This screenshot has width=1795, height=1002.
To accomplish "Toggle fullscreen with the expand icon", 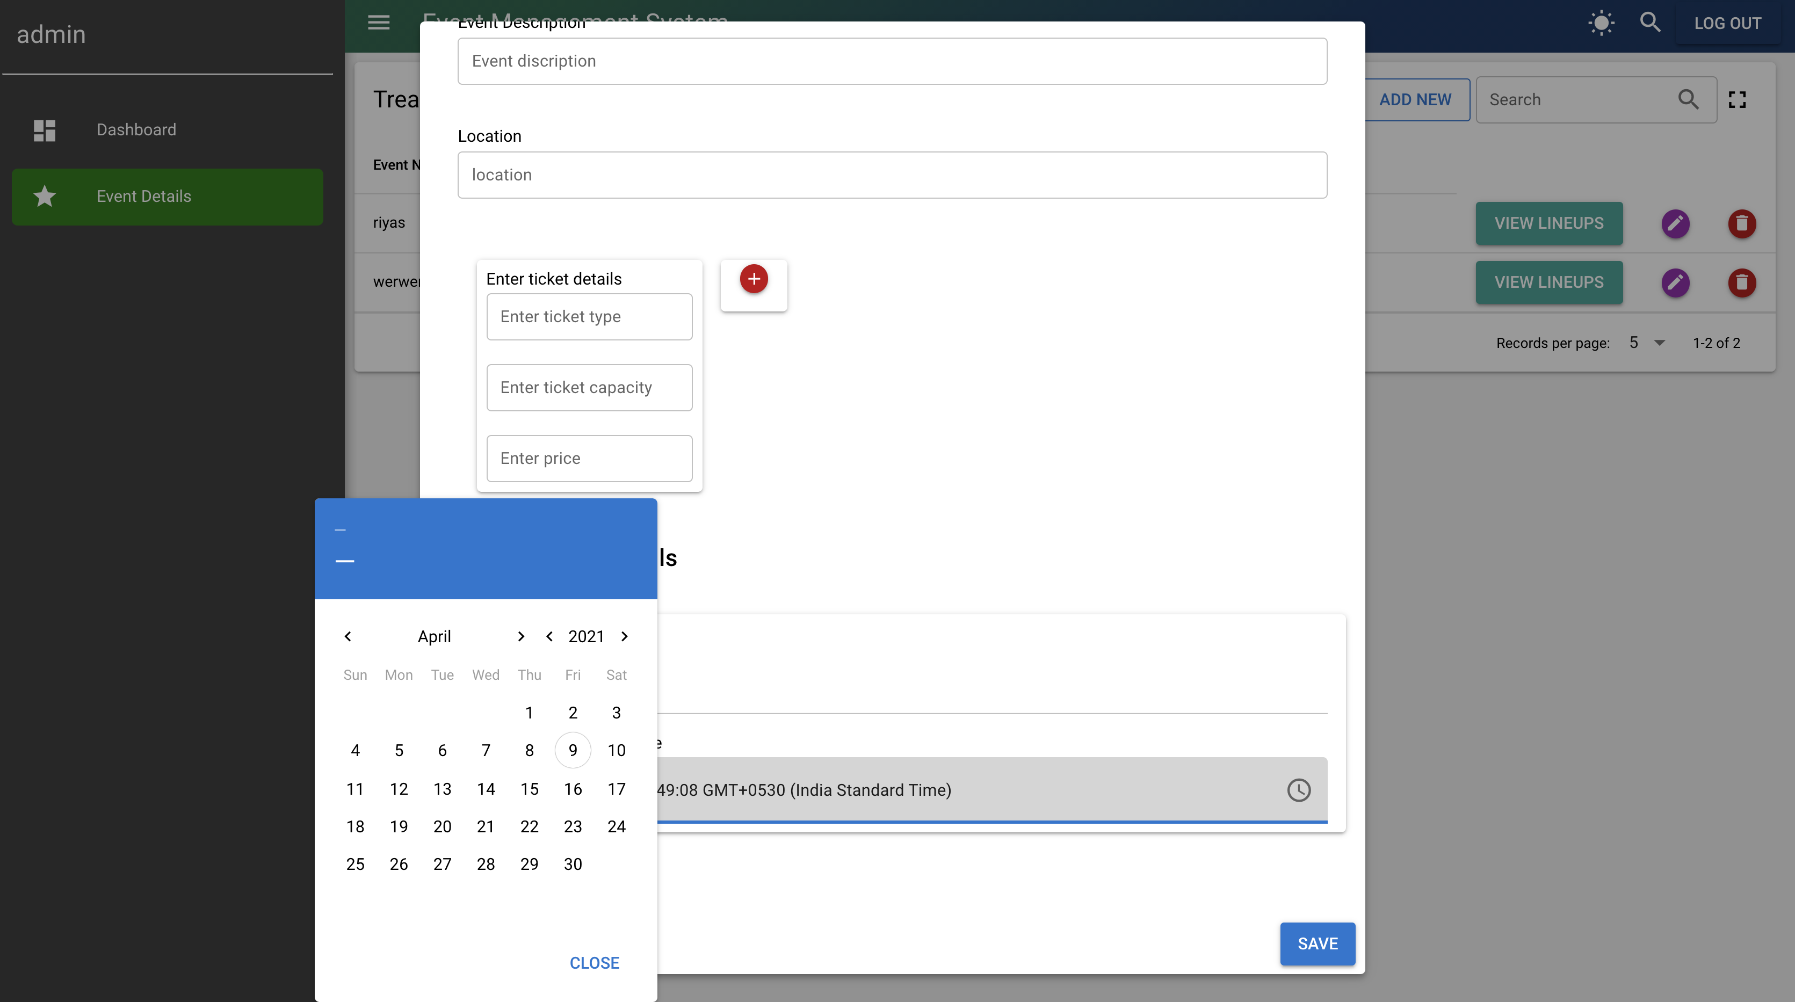I will click(1738, 99).
